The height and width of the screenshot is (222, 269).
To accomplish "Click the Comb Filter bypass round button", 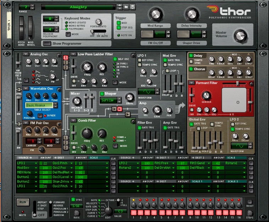I will (x=133, y=122).
